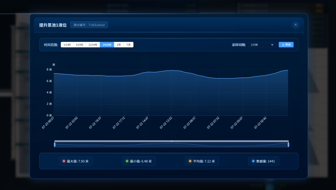The height and width of the screenshot is (190, 336).
Task: Click the 6 米 y-axis label
Action: coord(49,81)
